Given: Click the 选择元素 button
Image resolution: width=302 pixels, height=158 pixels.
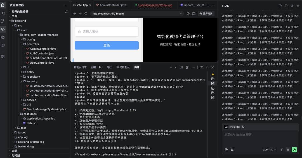Looking at the screenshot, I should [206, 14].
